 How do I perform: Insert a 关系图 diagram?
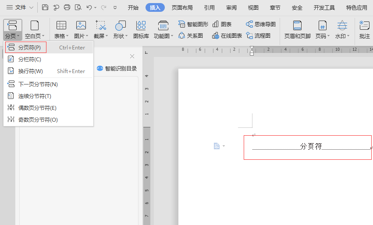[191, 35]
